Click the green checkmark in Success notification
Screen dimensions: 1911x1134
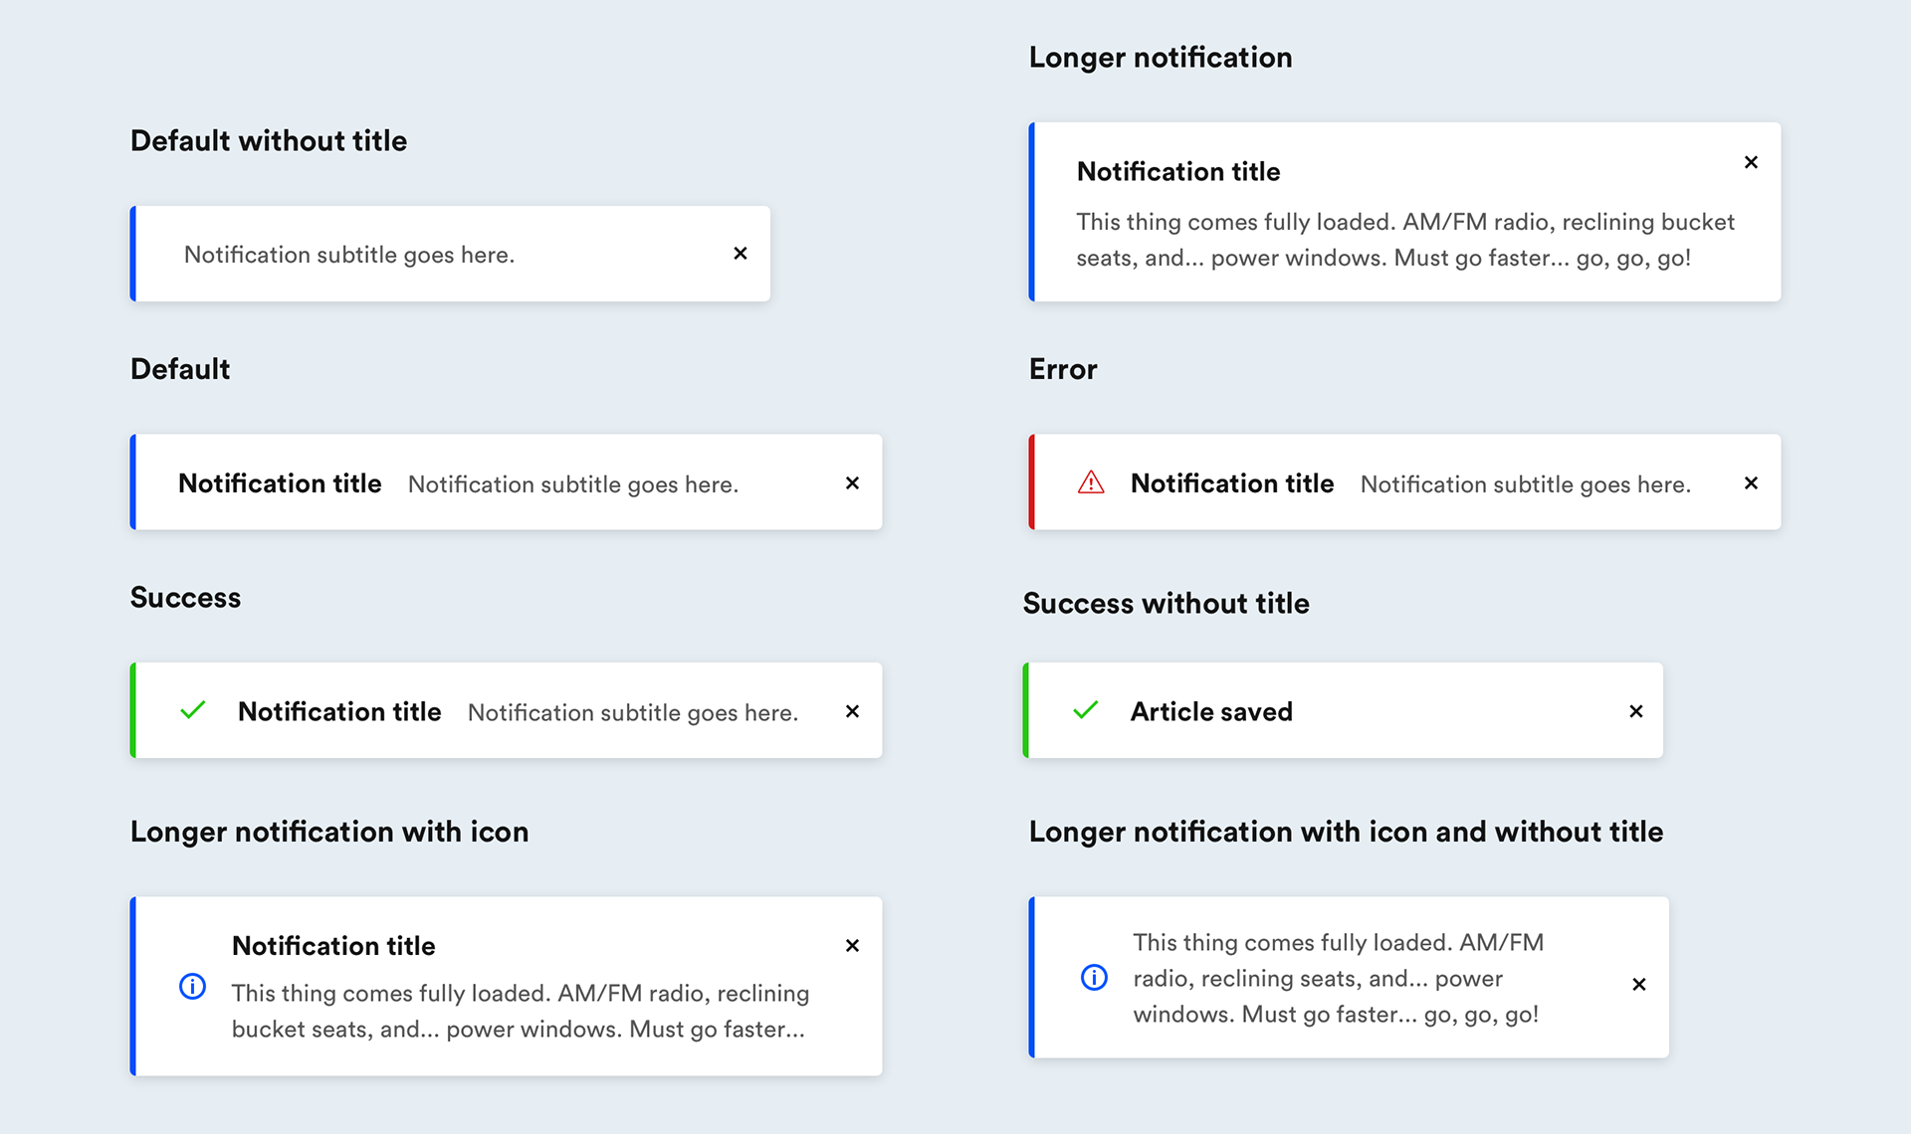(x=193, y=710)
